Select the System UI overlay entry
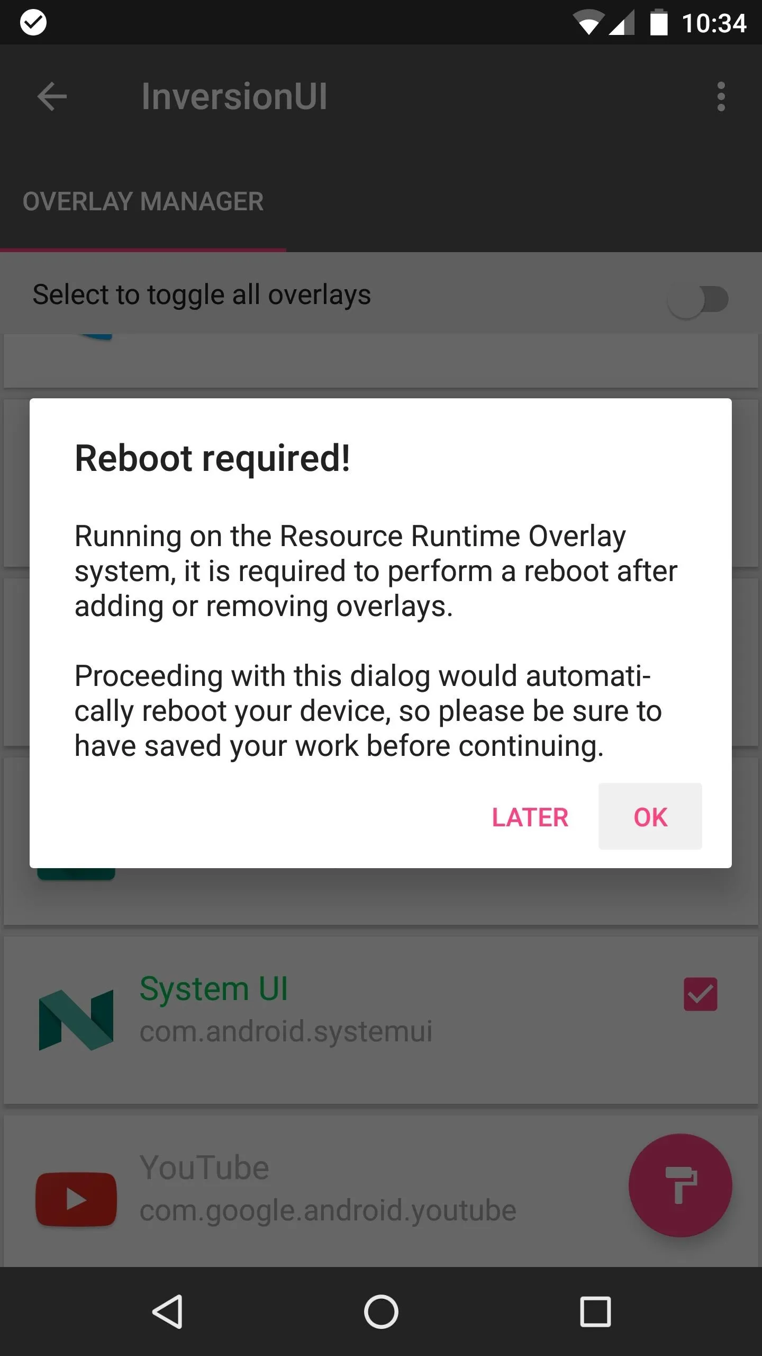 click(381, 1019)
